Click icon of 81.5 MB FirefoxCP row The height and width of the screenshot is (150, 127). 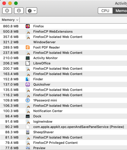click(x=28, y=137)
